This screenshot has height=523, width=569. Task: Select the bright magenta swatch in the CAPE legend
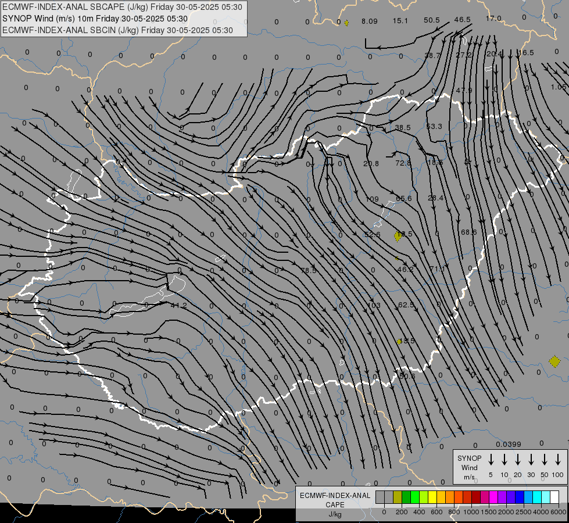click(493, 497)
